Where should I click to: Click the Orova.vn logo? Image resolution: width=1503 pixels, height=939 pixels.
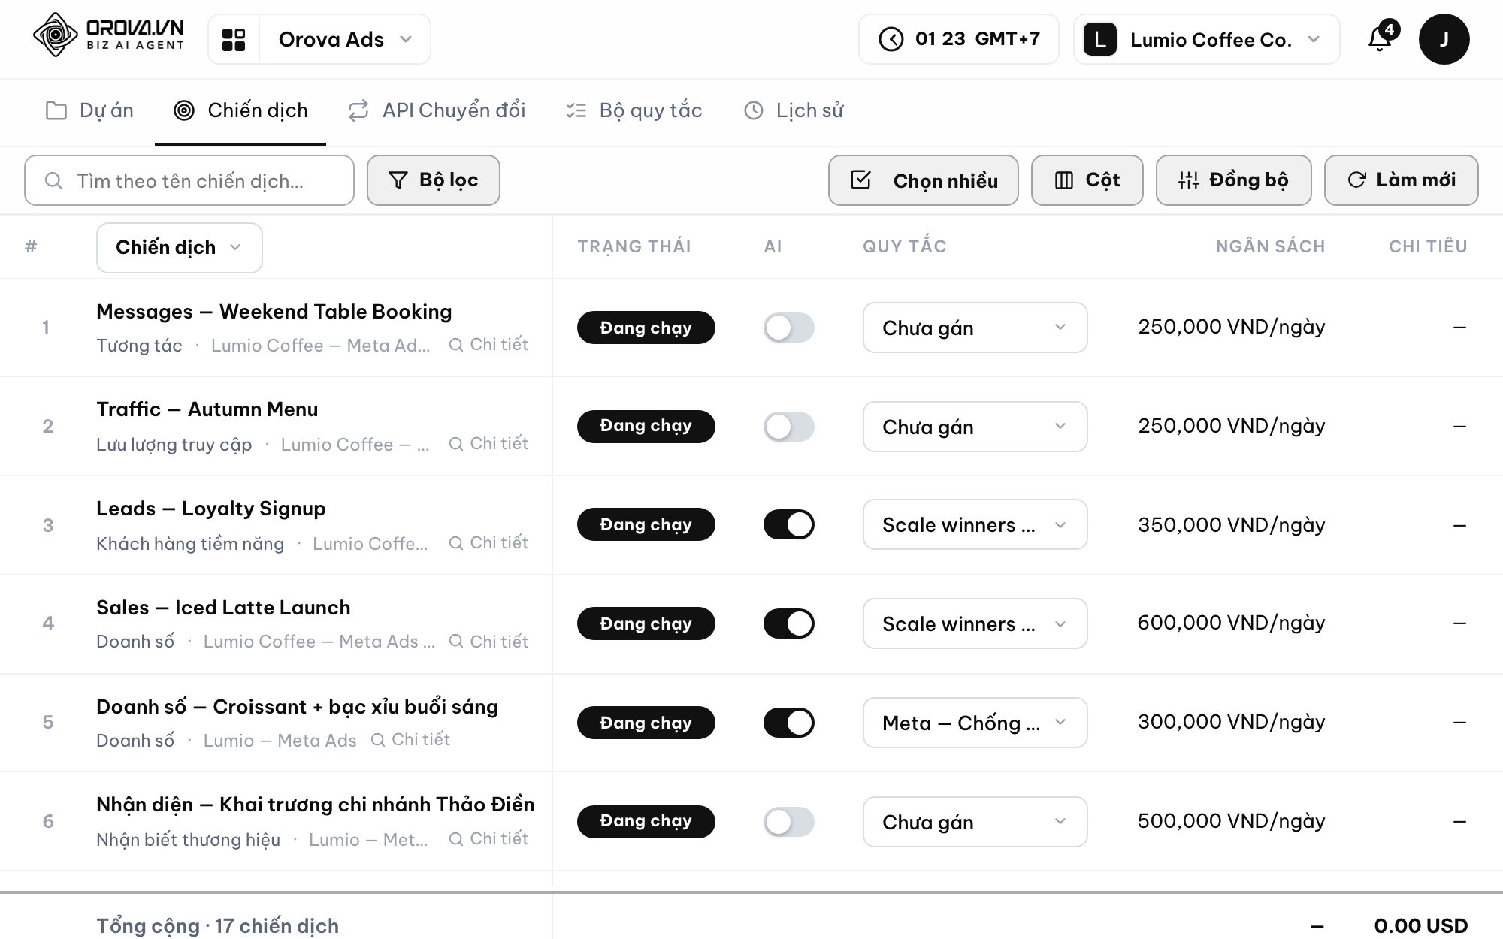click(109, 35)
